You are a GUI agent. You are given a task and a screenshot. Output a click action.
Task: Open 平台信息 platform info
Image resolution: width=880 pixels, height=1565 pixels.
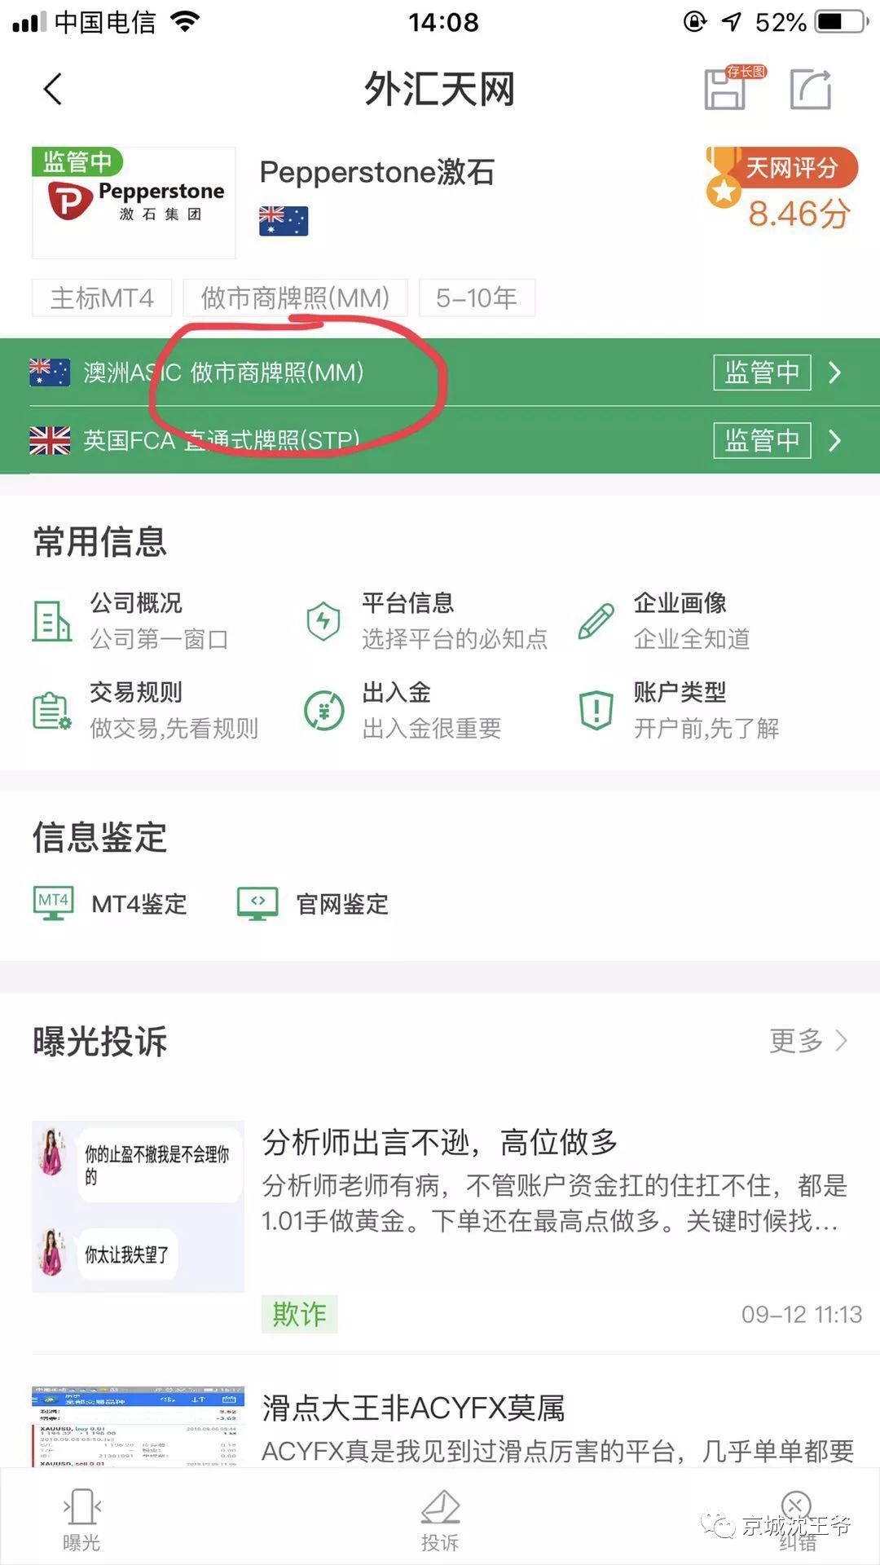(x=426, y=620)
